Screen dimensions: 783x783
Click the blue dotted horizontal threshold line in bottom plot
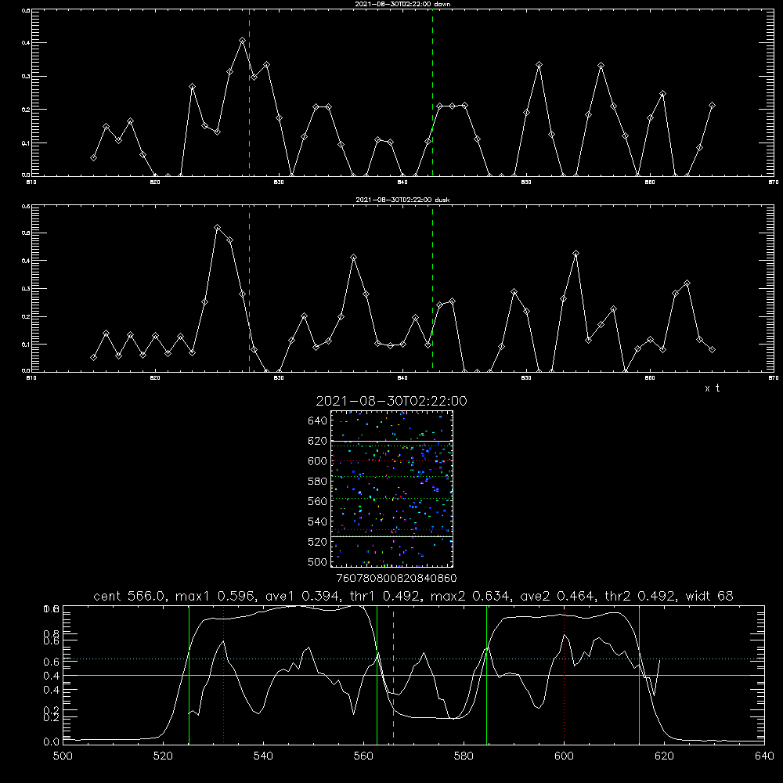(x=413, y=659)
